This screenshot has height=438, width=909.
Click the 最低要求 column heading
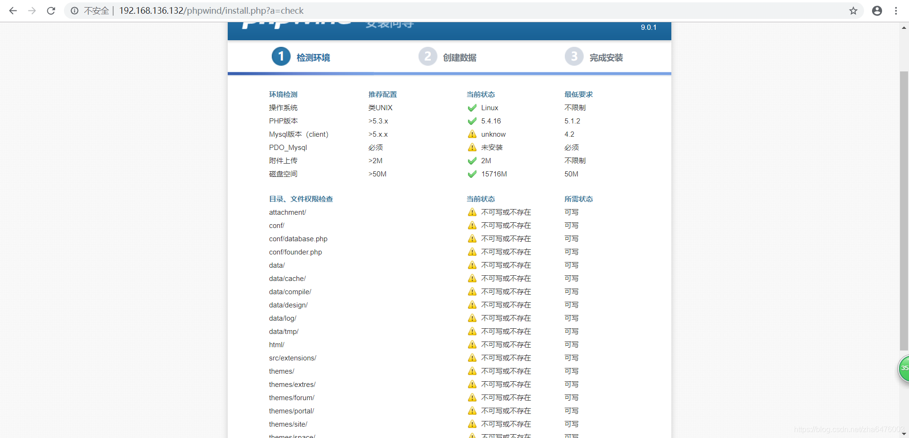pos(579,95)
